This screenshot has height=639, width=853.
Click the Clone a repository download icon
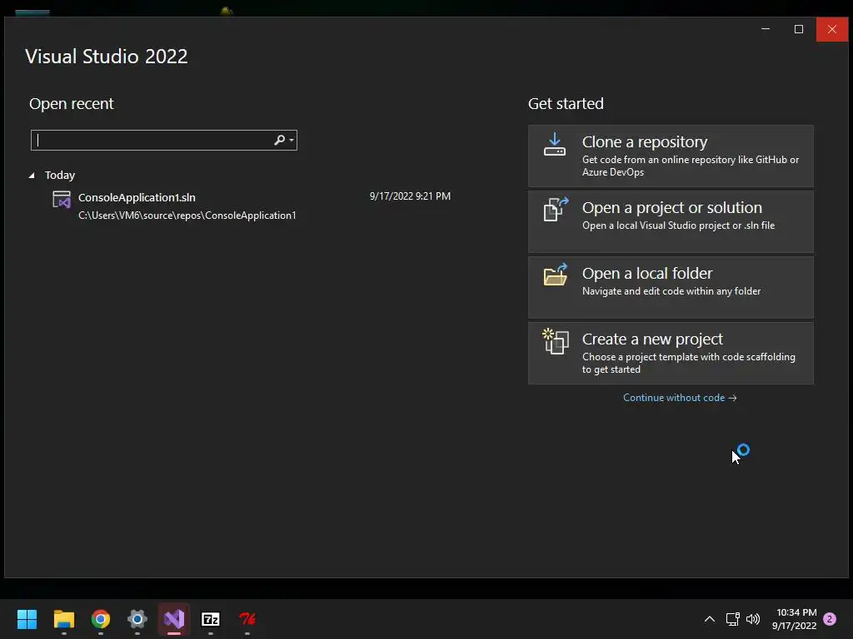coord(554,144)
